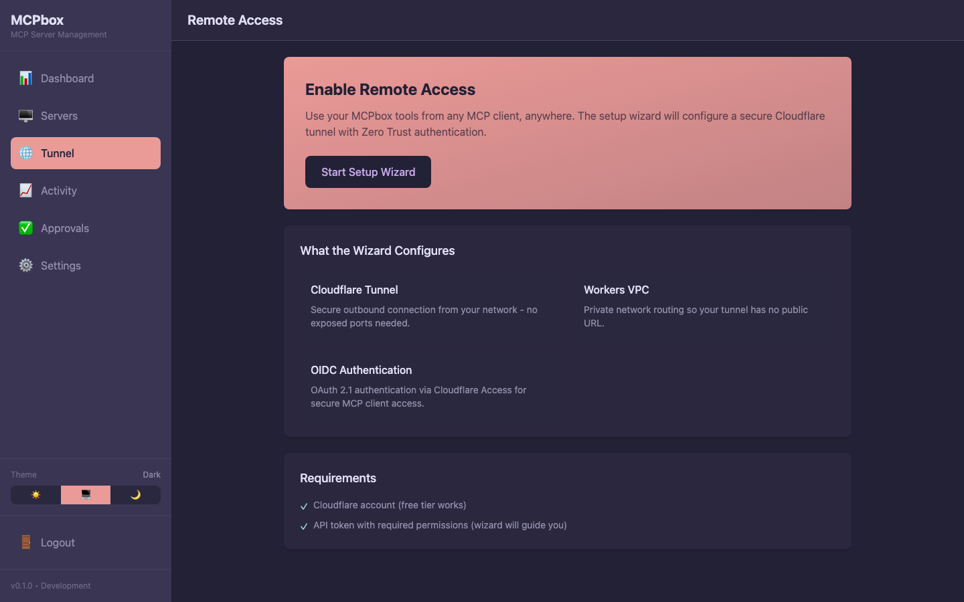The width and height of the screenshot is (964, 602).
Task: Select system theme with the monitor toggle
Action: tap(85, 495)
